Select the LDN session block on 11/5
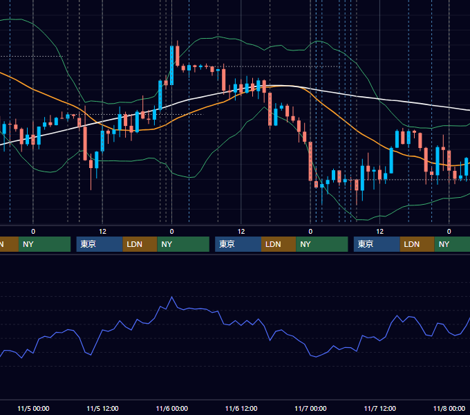 point(140,244)
